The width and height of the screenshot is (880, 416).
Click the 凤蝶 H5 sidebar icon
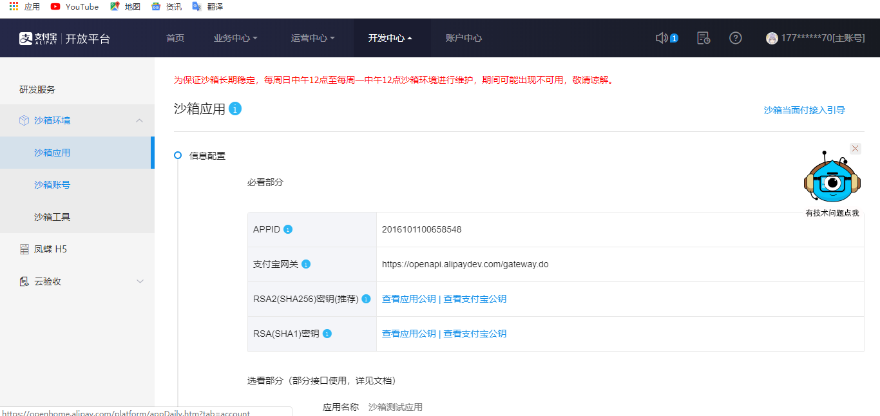click(24, 249)
